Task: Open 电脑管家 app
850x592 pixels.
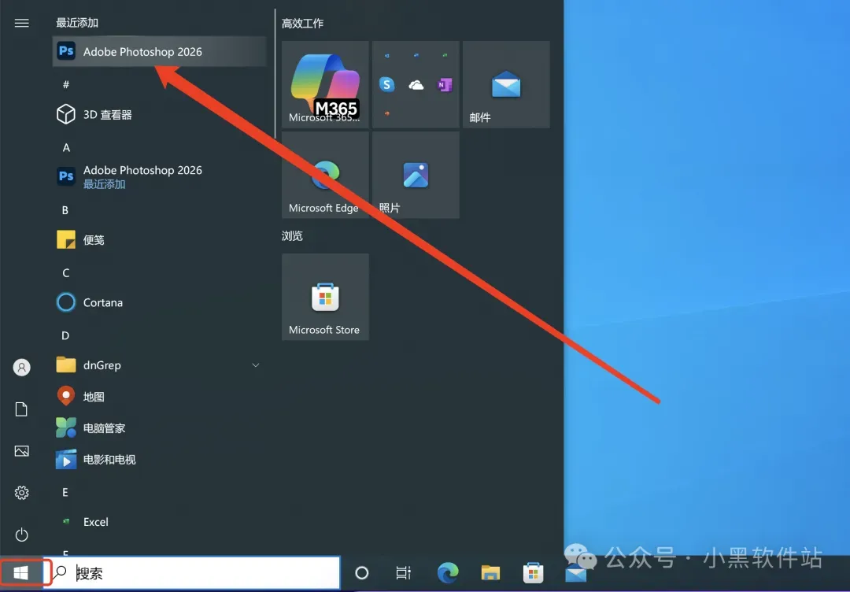Action: (159, 428)
